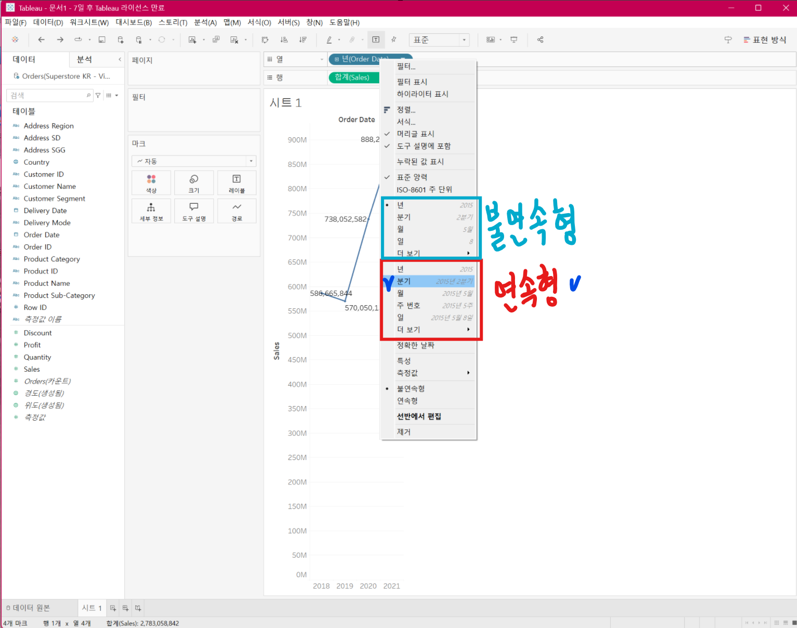Click the fix axes pin icon

tap(394, 40)
